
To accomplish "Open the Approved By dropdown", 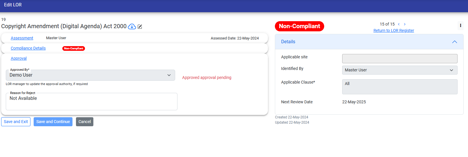I will 90,75.
